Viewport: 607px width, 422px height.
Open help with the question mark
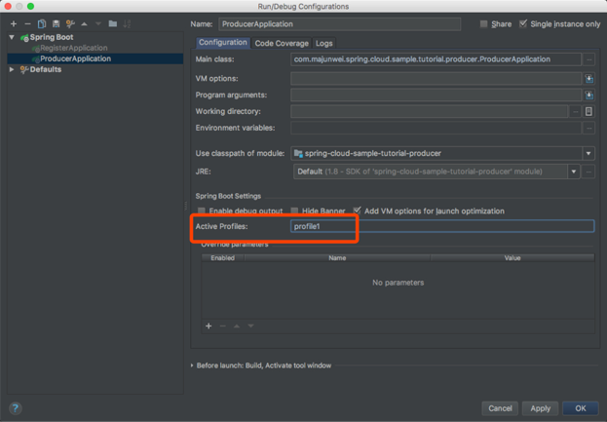click(15, 408)
